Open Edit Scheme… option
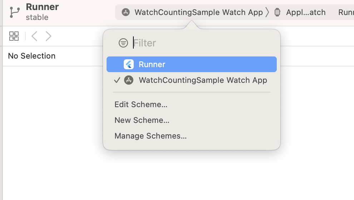The width and height of the screenshot is (354, 200). (x=141, y=105)
